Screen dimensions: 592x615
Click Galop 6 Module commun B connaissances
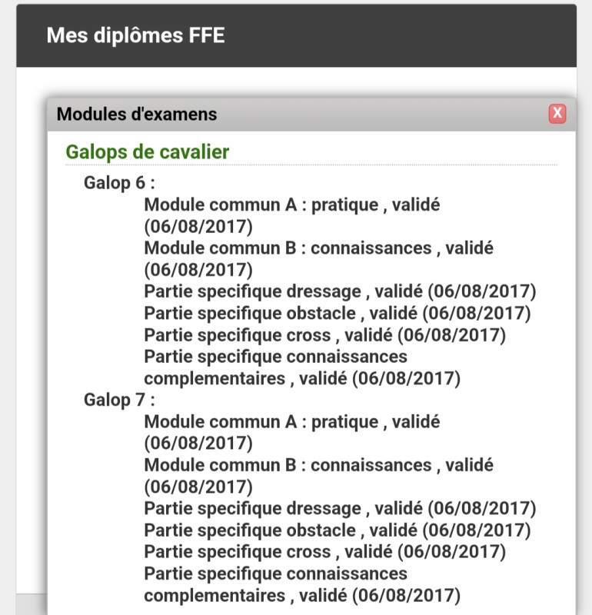tap(318, 259)
